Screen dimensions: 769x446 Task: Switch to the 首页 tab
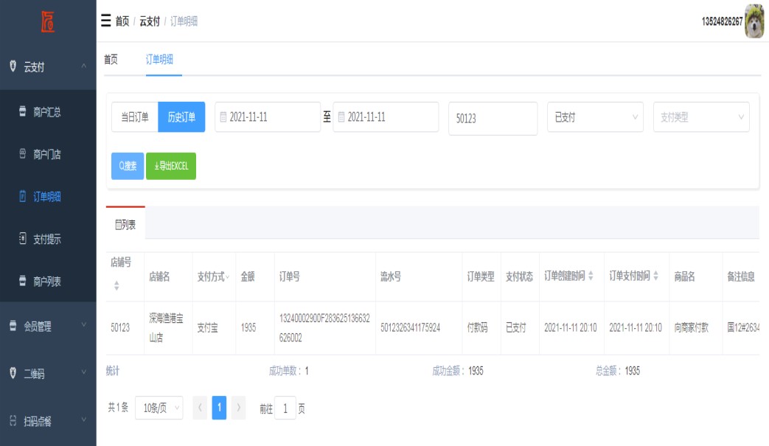pos(111,60)
